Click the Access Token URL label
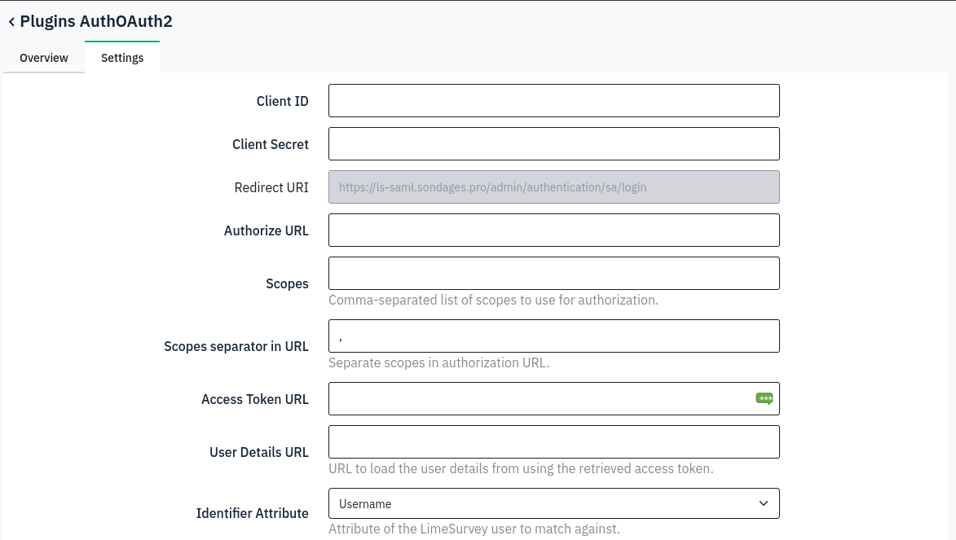The height and width of the screenshot is (540, 956). point(254,399)
